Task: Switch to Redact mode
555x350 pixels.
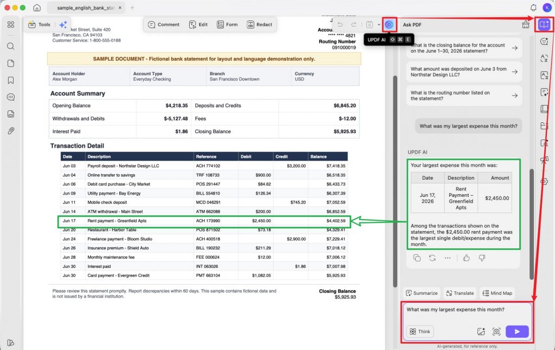Action: (x=260, y=25)
